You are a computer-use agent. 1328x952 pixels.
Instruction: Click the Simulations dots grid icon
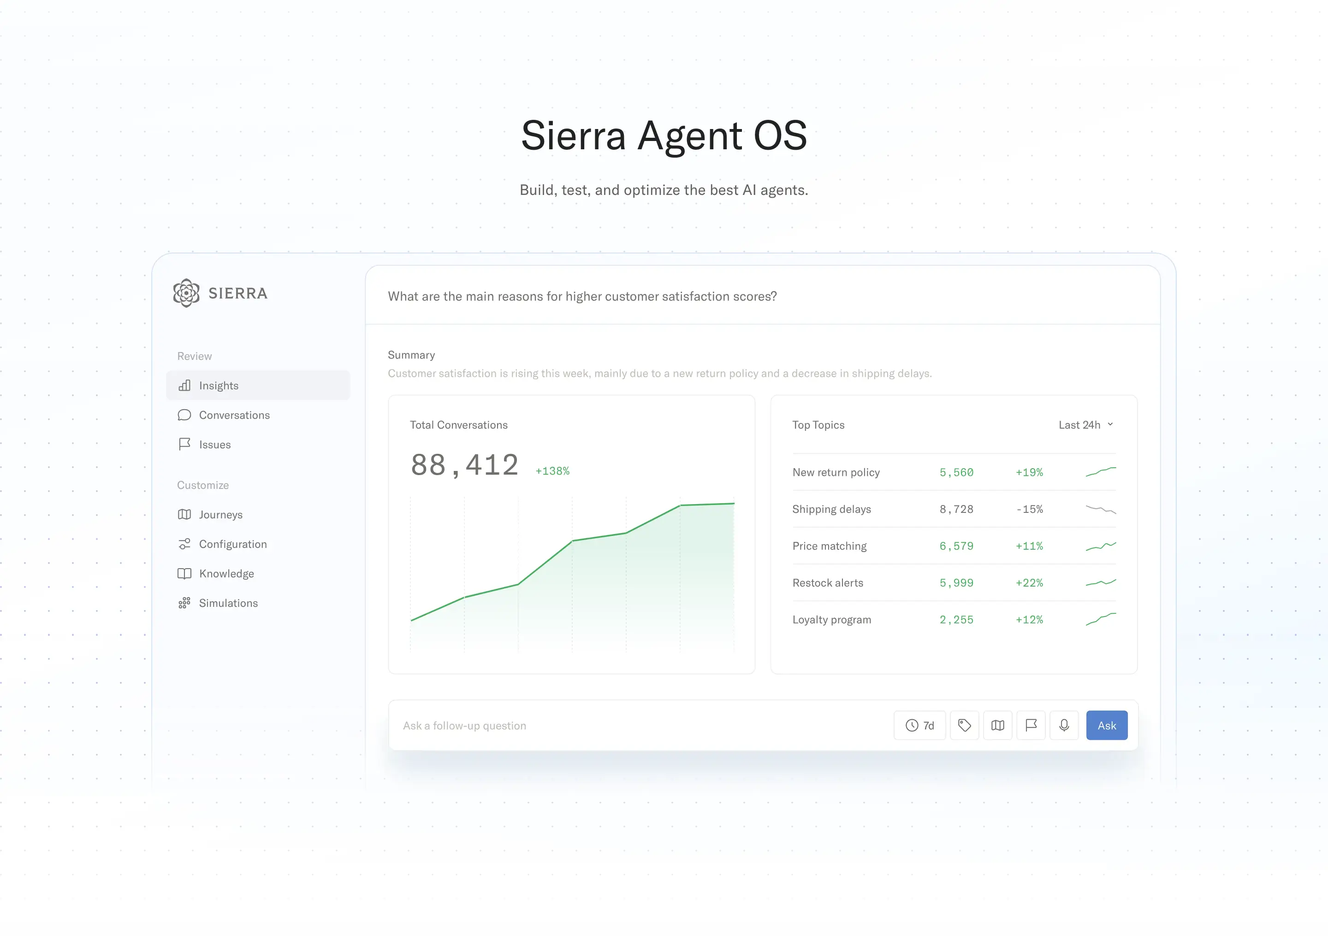[x=184, y=603]
